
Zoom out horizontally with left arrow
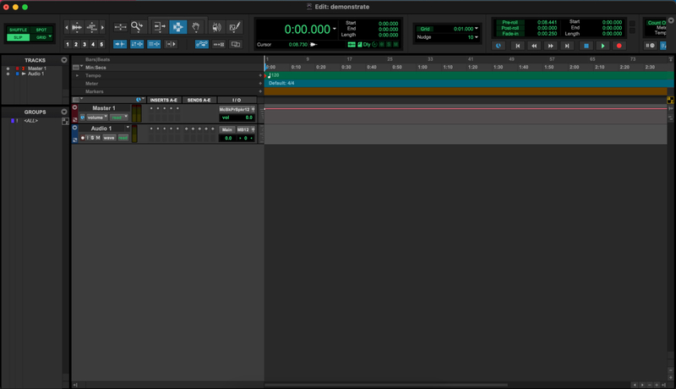click(x=67, y=28)
